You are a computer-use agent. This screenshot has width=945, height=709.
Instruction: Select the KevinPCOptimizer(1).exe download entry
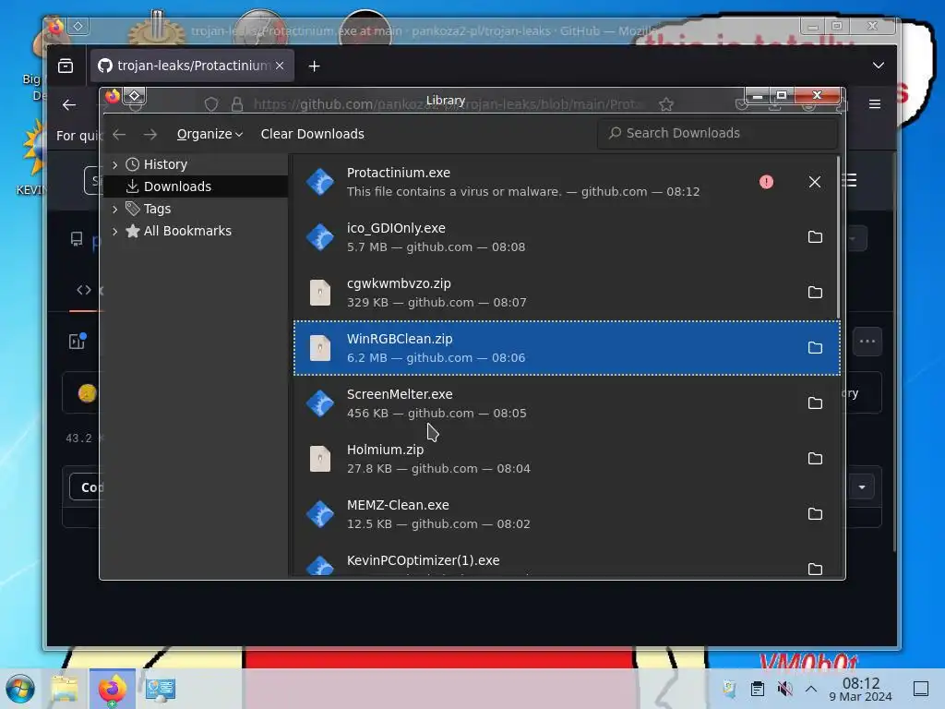[566, 560]
